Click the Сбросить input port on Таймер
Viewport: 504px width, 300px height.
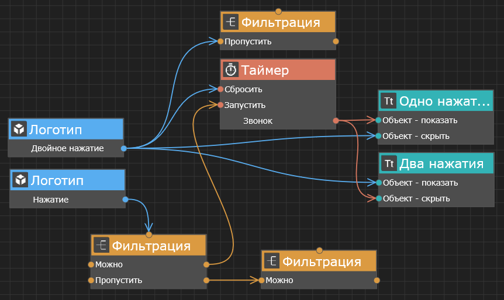220,89
